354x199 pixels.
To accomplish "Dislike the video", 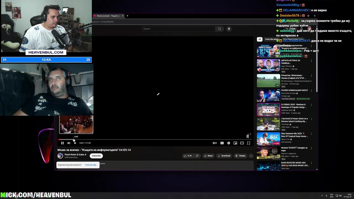I will tap(197, 156).
